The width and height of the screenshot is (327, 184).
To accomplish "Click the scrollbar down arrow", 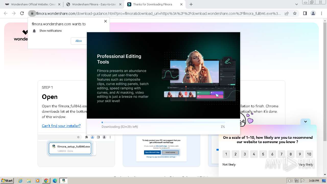I will pos(325,175).
